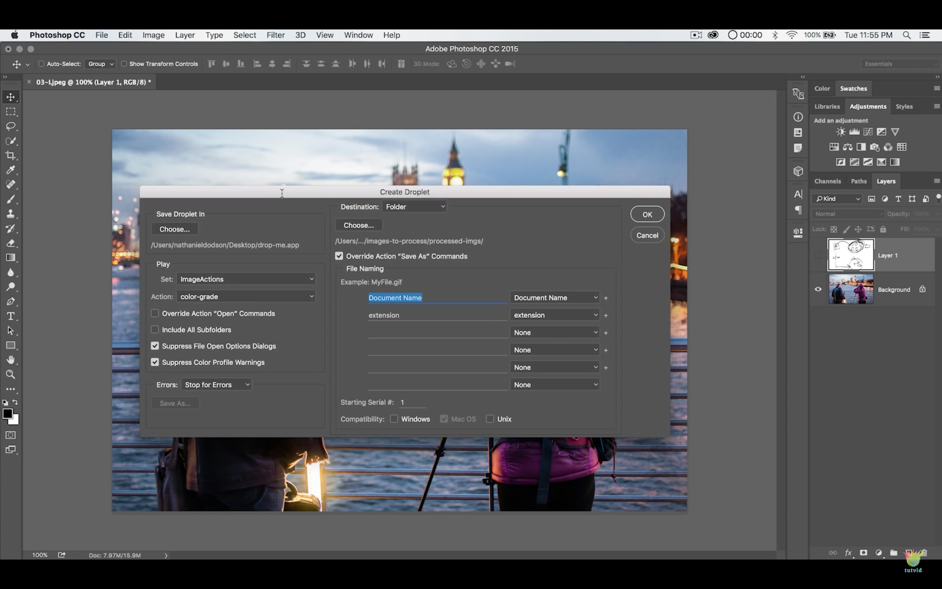942x589 pixels.
Task: Select the Eyedropper tool
Action: [10, 170]
